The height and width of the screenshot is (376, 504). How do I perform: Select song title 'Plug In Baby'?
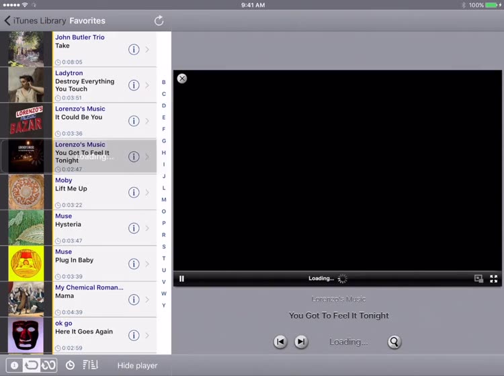[x=74, y=260]
